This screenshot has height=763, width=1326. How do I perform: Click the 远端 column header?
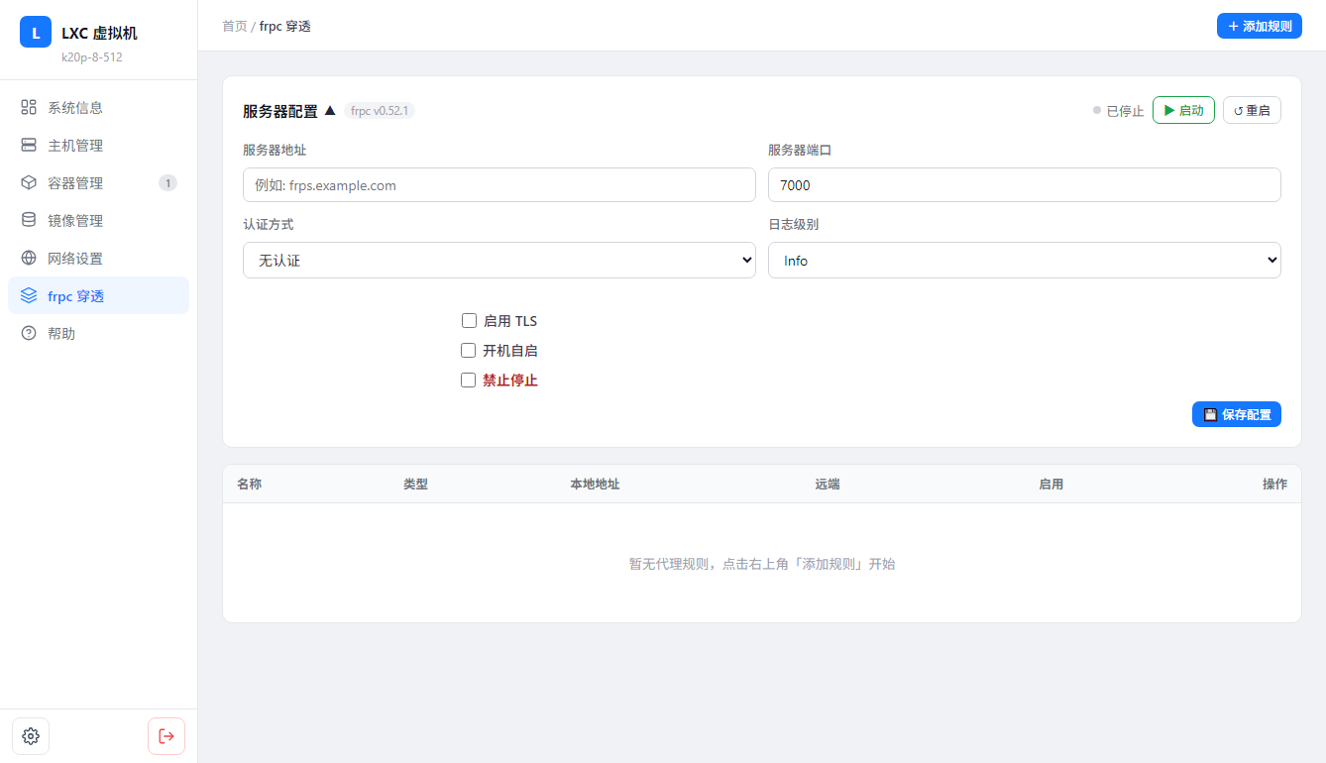point(828,484)
